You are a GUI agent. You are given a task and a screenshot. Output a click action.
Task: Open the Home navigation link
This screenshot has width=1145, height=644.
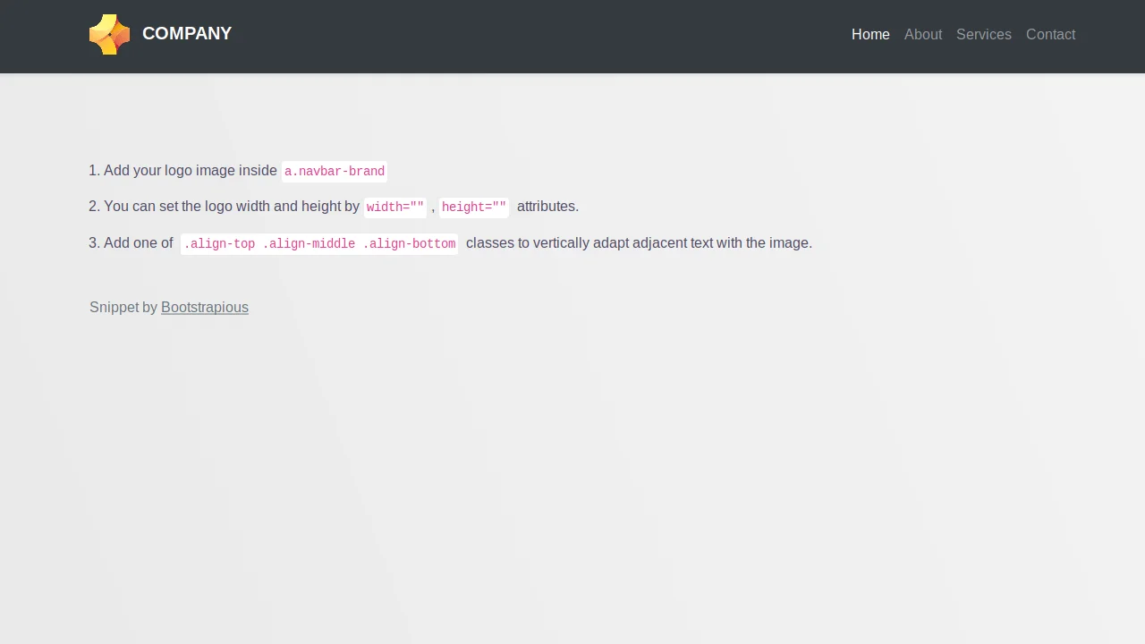(870, 35)
